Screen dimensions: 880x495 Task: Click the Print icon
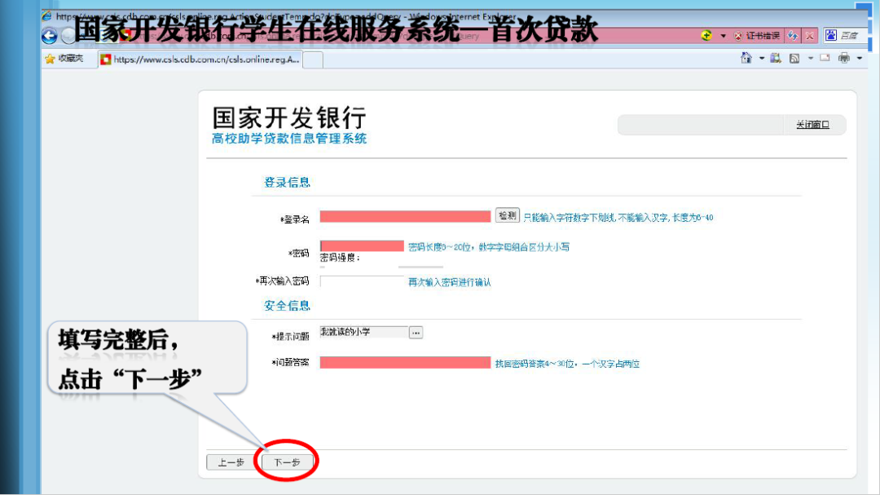click(843, 57)
